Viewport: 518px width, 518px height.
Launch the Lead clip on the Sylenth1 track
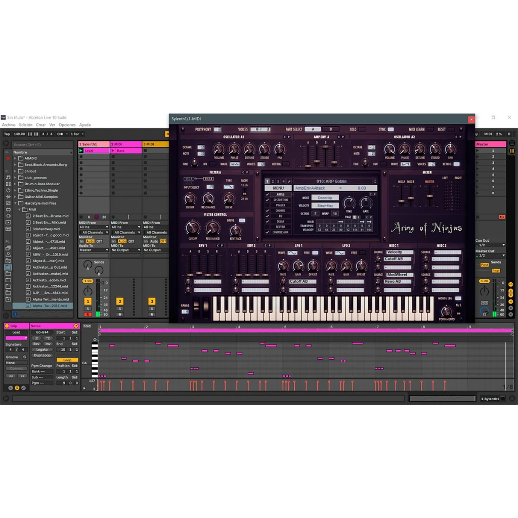point(81,151)
